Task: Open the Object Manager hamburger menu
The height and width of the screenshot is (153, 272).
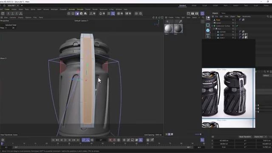Action: coord(213,17)
